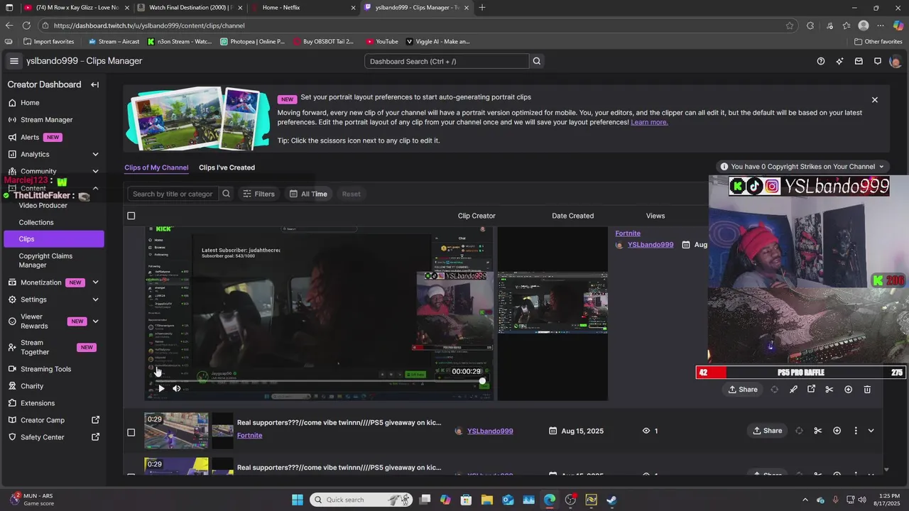Image resolution: width=909 pixels, height=511 pixels.
Task: Play the expanded clip preview
Action: 161,388
